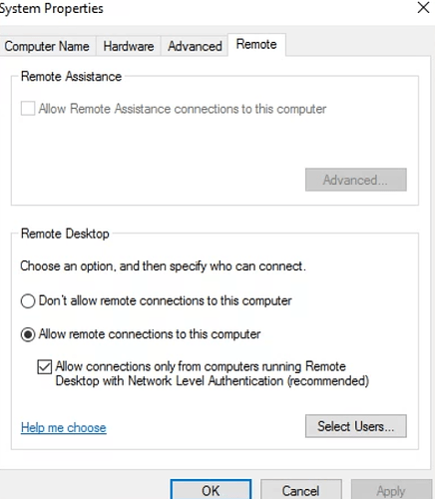Viewport: 435px width, 499px height.
Task: Open the Help me choose link
Action: tap(64, 427)
